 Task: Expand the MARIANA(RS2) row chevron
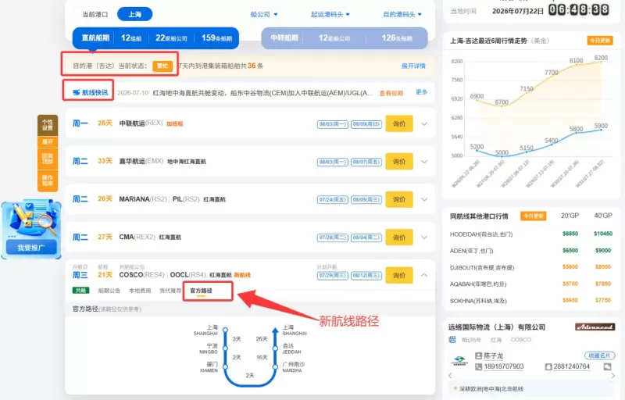click(424, 199)
